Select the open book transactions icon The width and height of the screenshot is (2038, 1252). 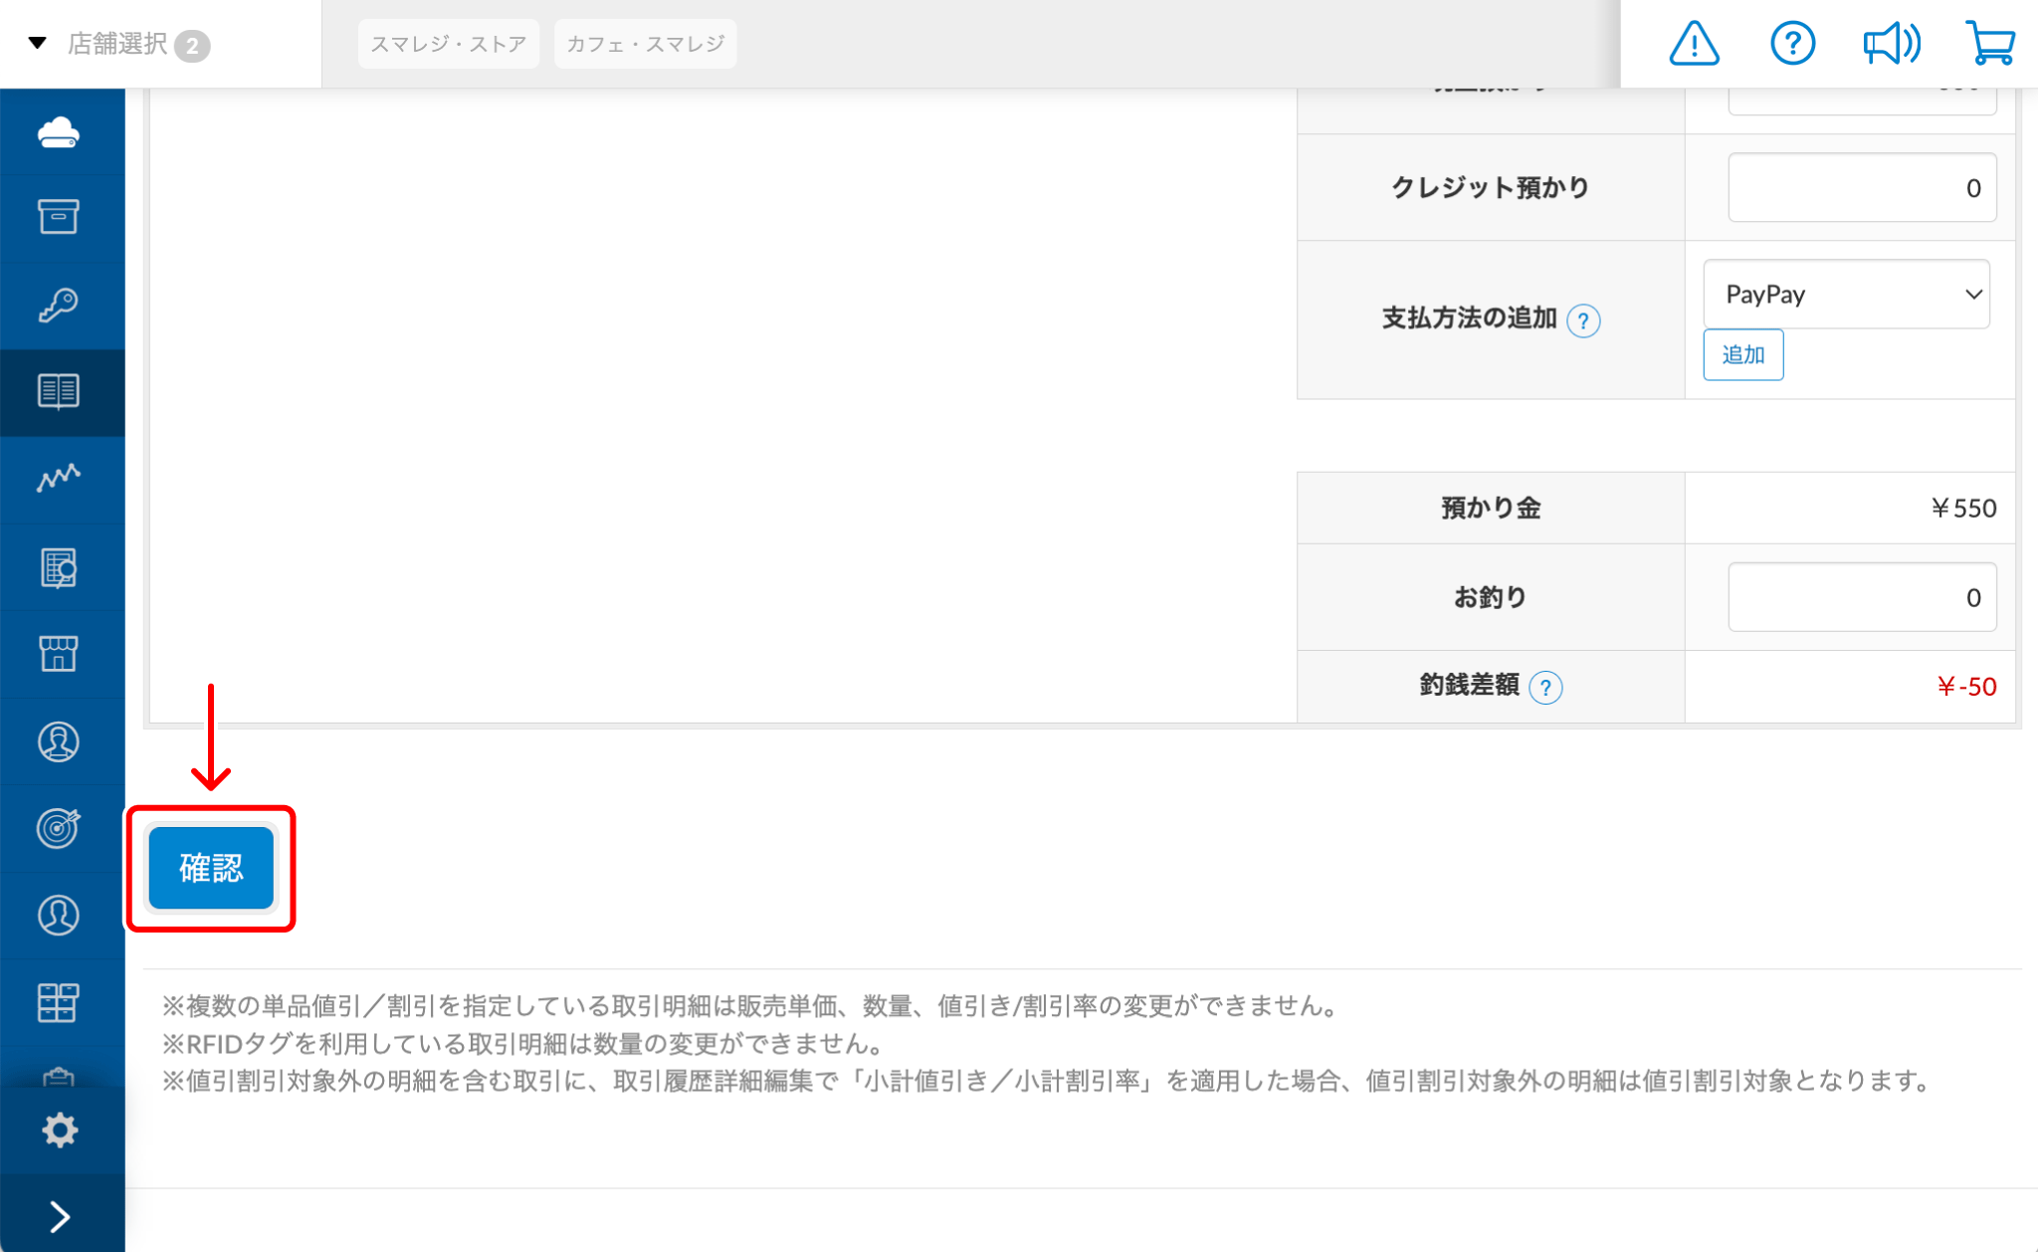[x=59, y=392]
